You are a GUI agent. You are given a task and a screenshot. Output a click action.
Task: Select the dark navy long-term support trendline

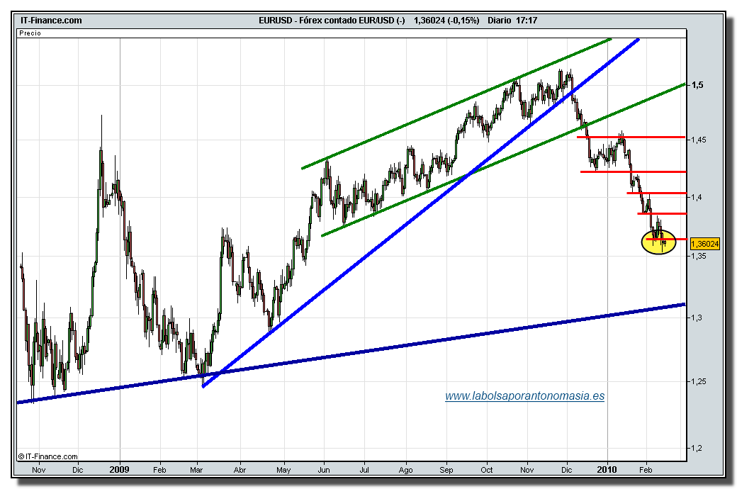tap(351, 354)
